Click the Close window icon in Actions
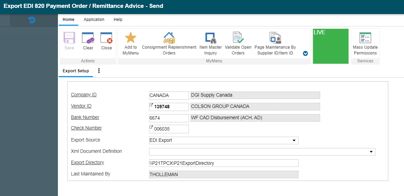This screenshot has height=196, width=404. click(107, 38)
